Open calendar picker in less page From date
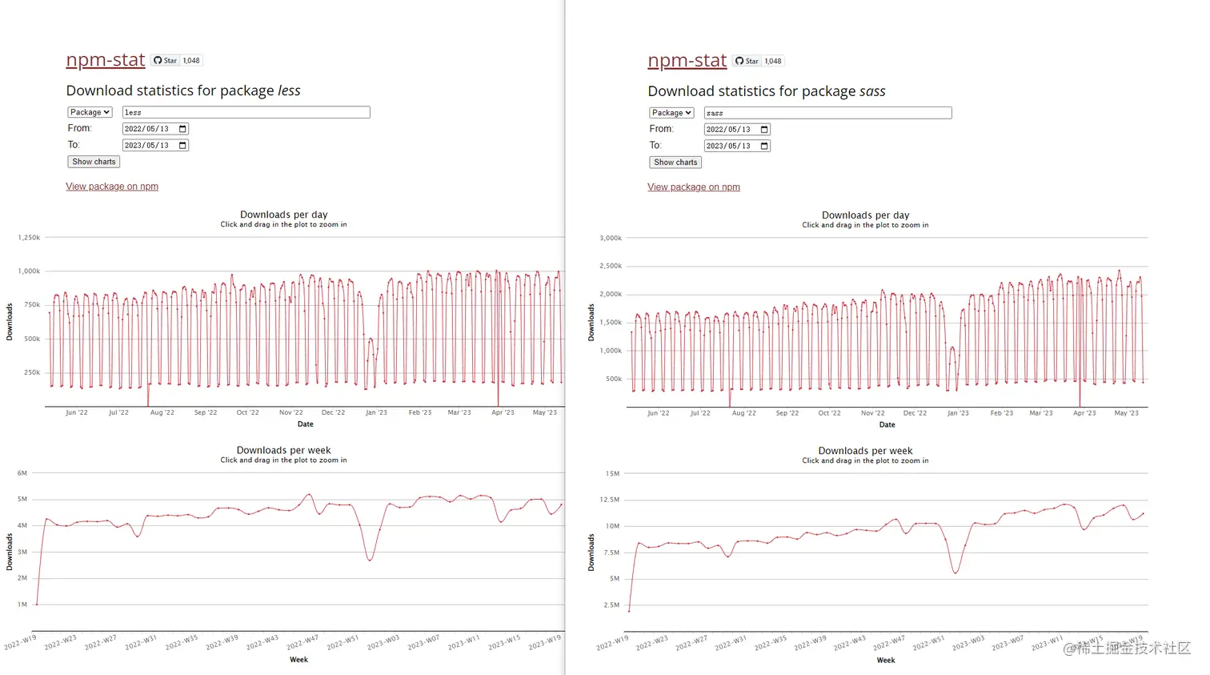 [x=182, y=129]
